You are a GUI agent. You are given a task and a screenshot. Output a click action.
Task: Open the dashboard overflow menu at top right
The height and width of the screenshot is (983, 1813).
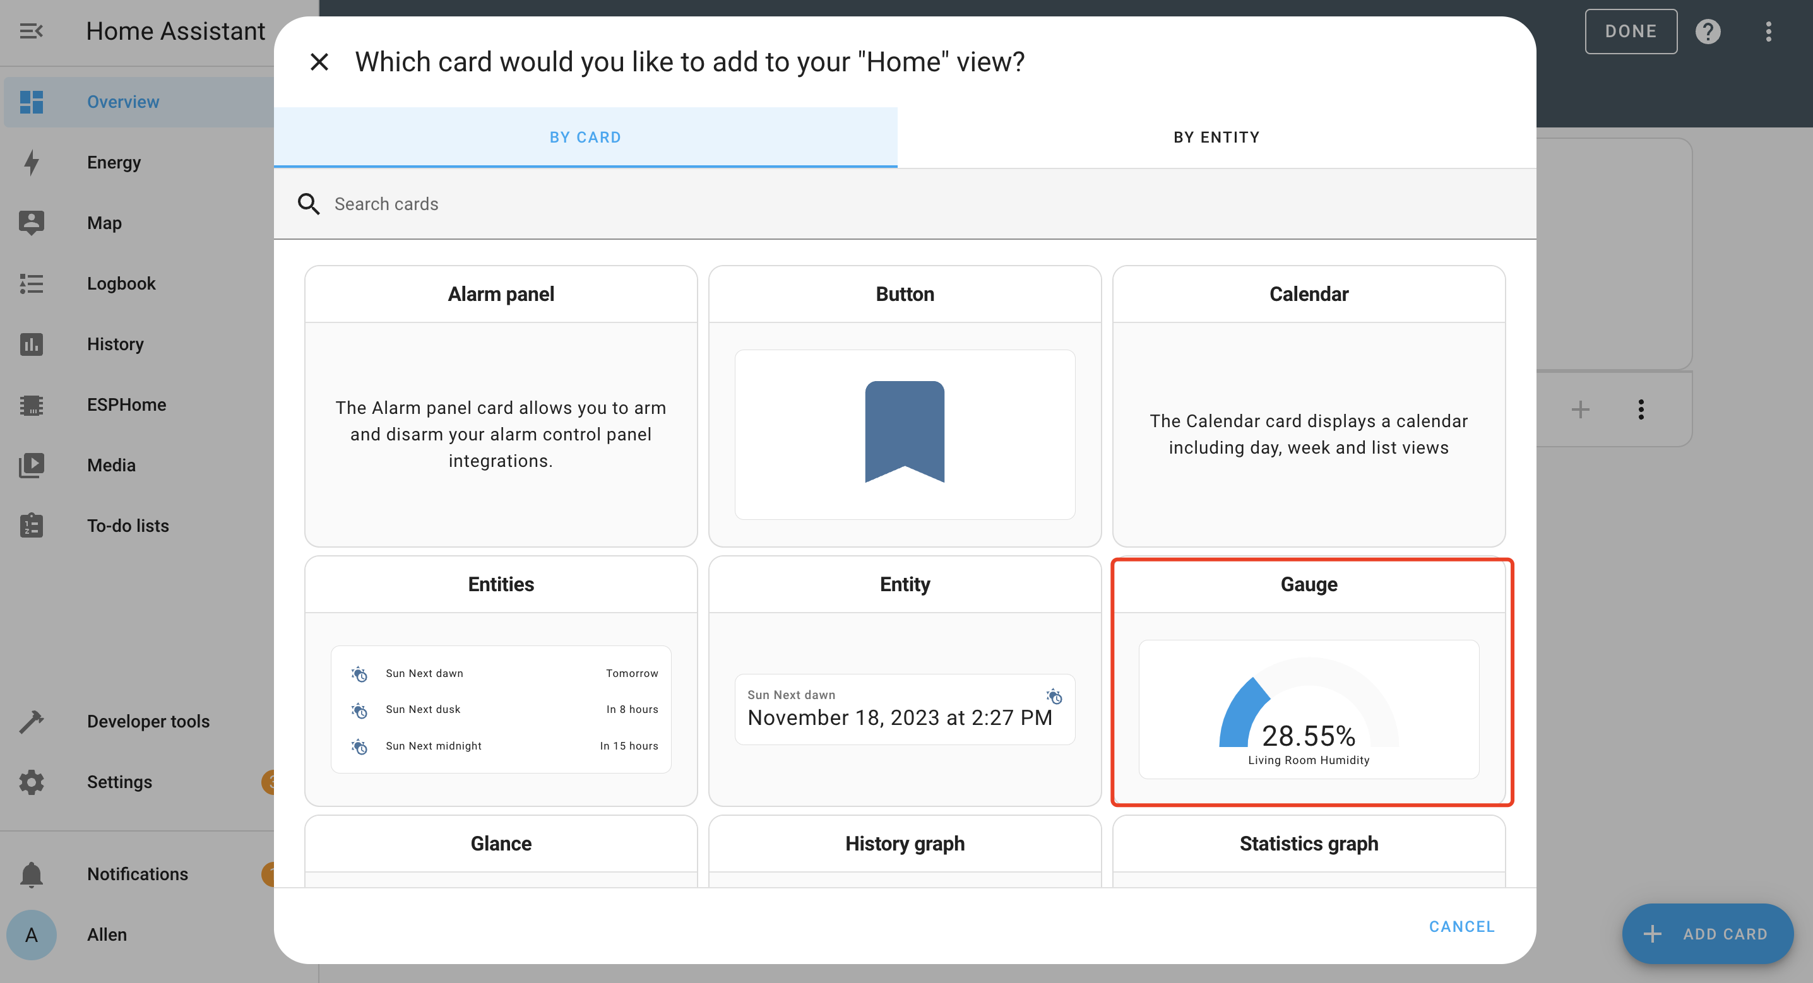point(1768,31)
